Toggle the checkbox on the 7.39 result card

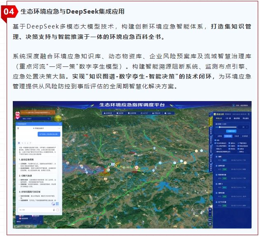(217, 175)
